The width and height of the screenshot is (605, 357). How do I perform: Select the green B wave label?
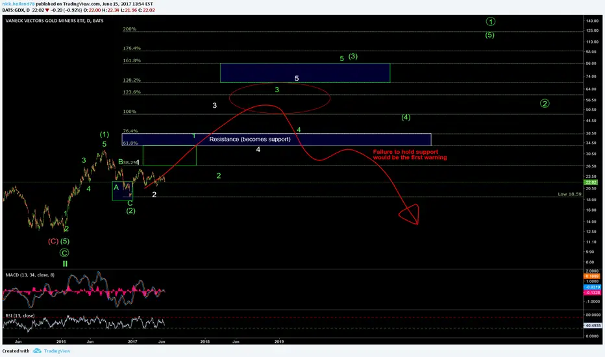(x=120, y=162)
